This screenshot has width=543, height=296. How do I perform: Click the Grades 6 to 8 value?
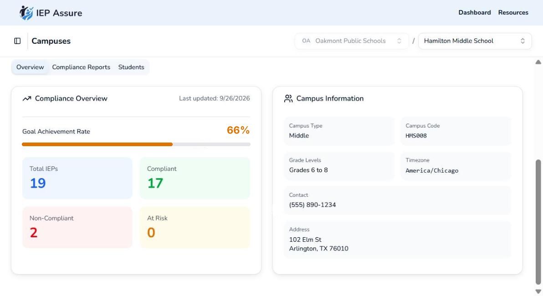(x=308, y=170)
